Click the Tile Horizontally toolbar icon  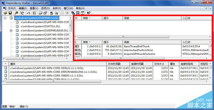coord(78,13)
